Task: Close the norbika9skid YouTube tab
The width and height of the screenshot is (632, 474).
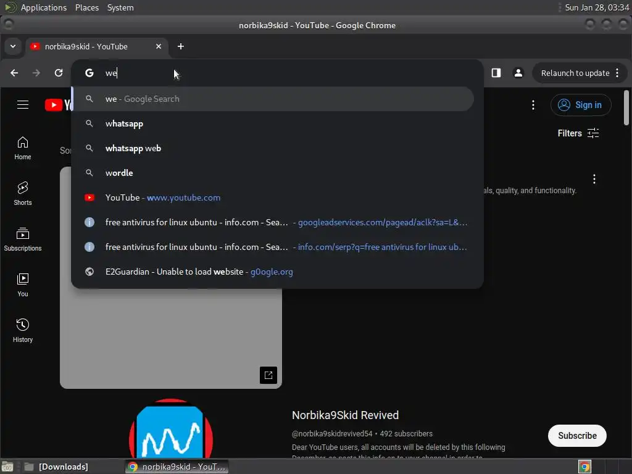Action: tap(159, 46)
